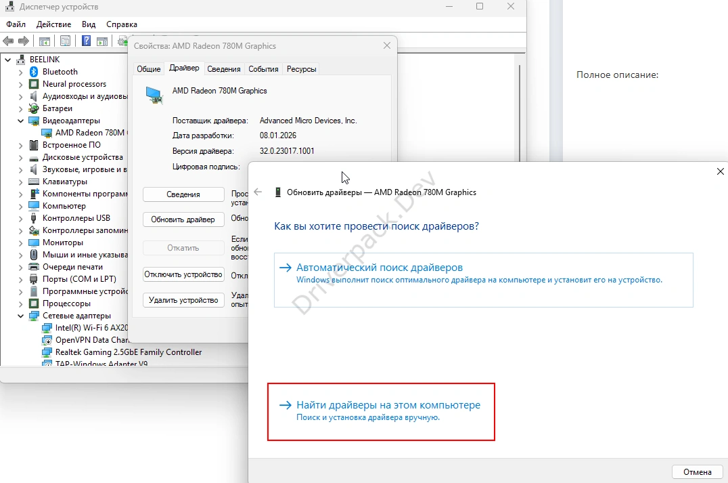Click the Back arrow in Device Manager toolbar
728x483 pixels.
click(x=8, y=41)
